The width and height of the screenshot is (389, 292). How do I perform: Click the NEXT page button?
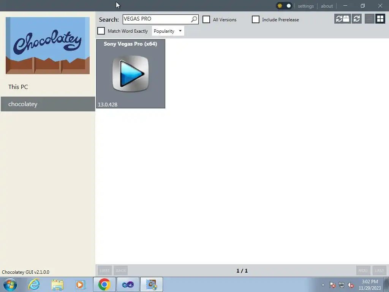[x=363, y=270]
